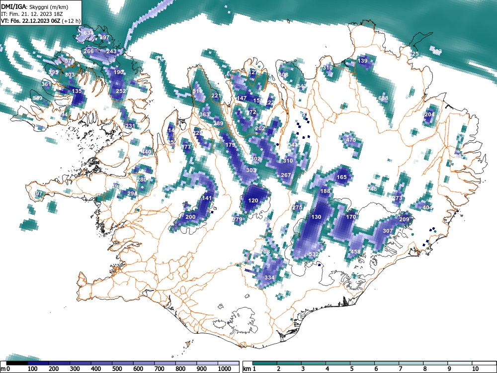Click the visibility value '170'
The height and width of the screenshot is (373, 497).
coord(351,217)
